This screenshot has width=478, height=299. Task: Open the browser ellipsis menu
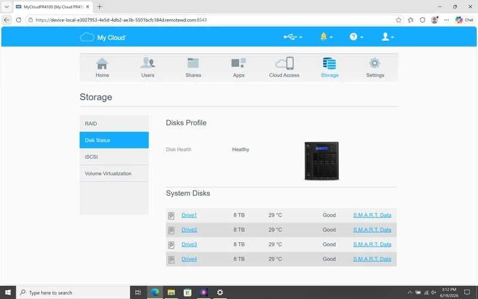click(446, 20)
